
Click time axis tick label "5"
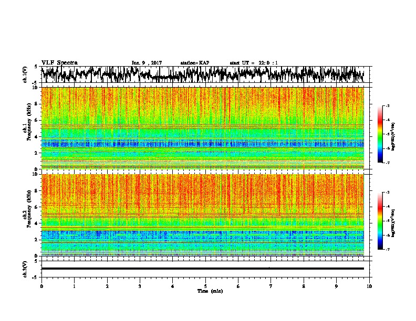point(205,286)
